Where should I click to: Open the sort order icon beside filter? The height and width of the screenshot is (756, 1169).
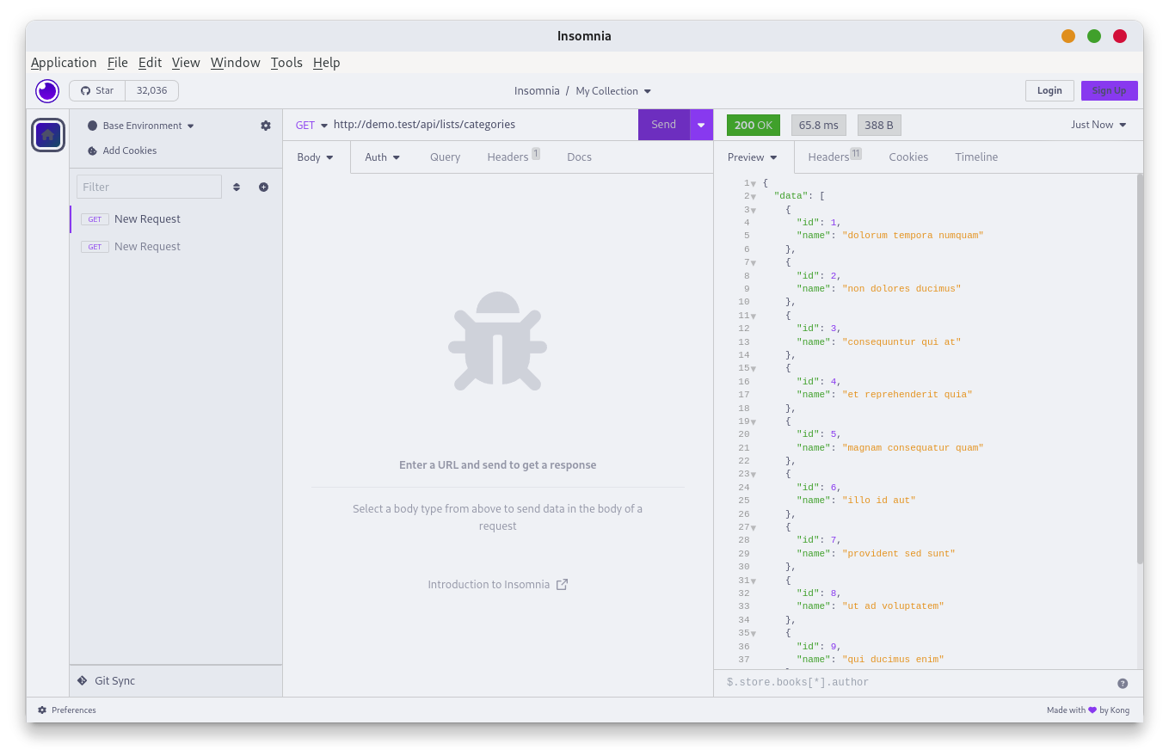(x=237, y=187)
